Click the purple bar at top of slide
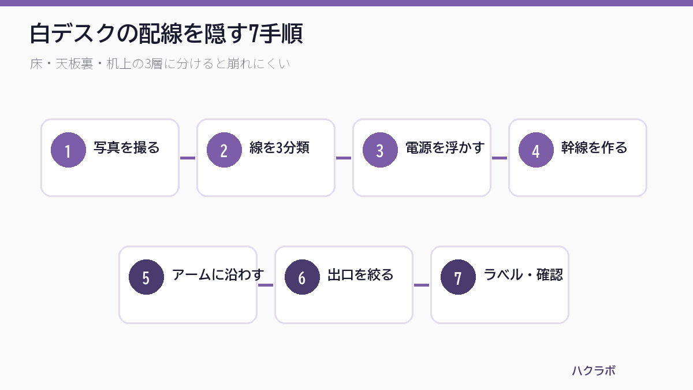693x390 pixels. (x=346, y=3)
